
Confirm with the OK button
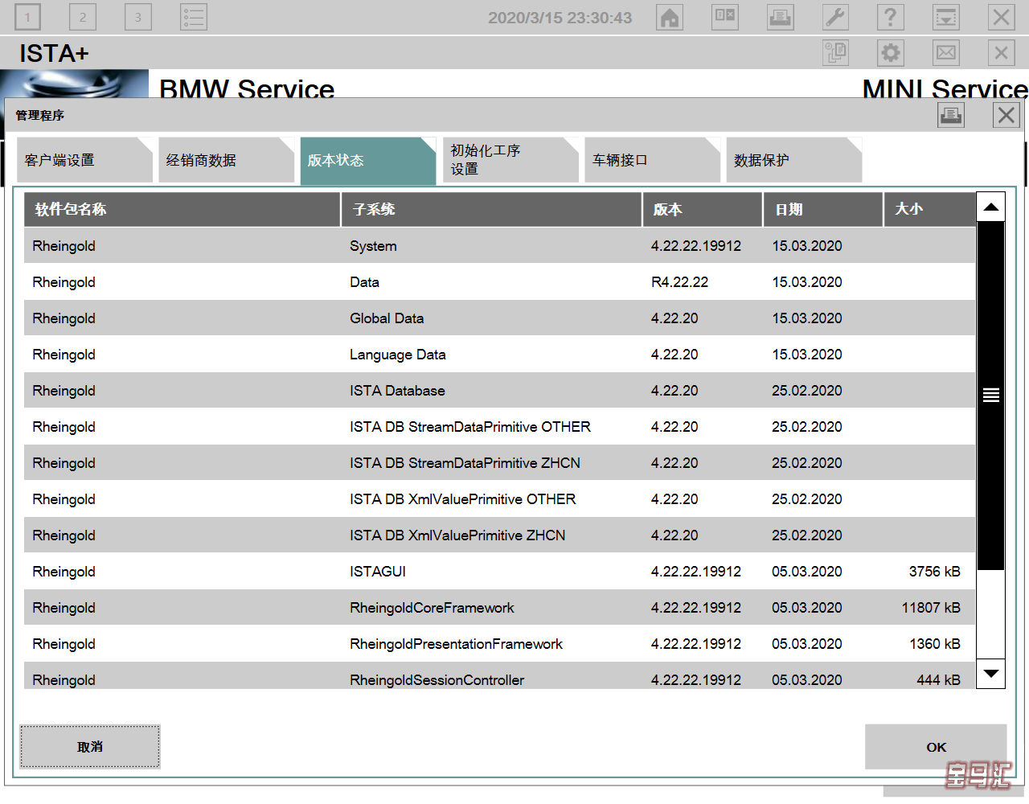pos(936,747)
